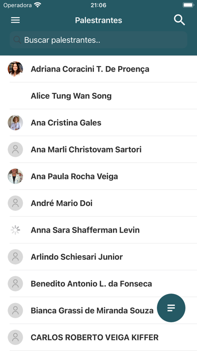Screen dimensions: 197x351
Task: Tap Adriana Coracini's profile photo
Action: coord(16,69)
